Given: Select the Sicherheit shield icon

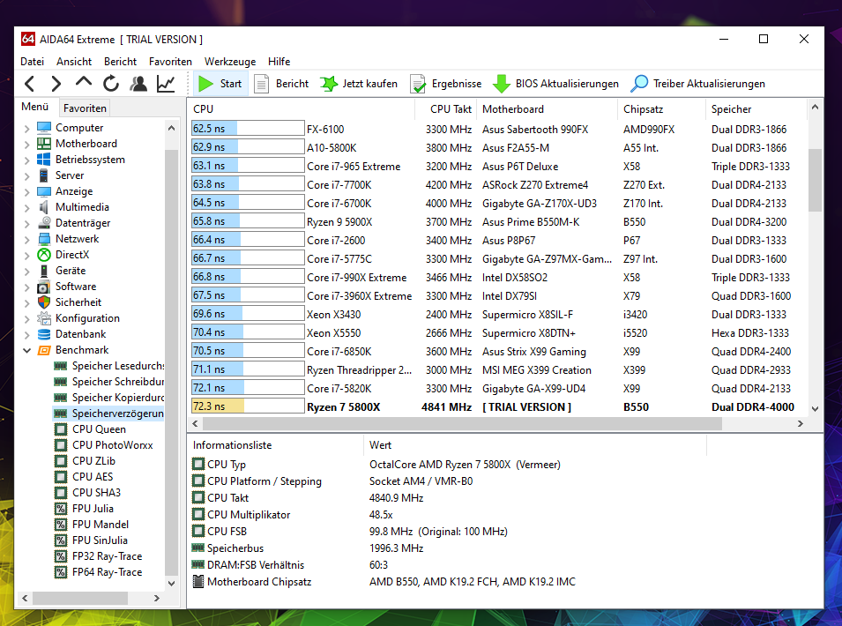Looking at the screenshot, I should 44,302.
